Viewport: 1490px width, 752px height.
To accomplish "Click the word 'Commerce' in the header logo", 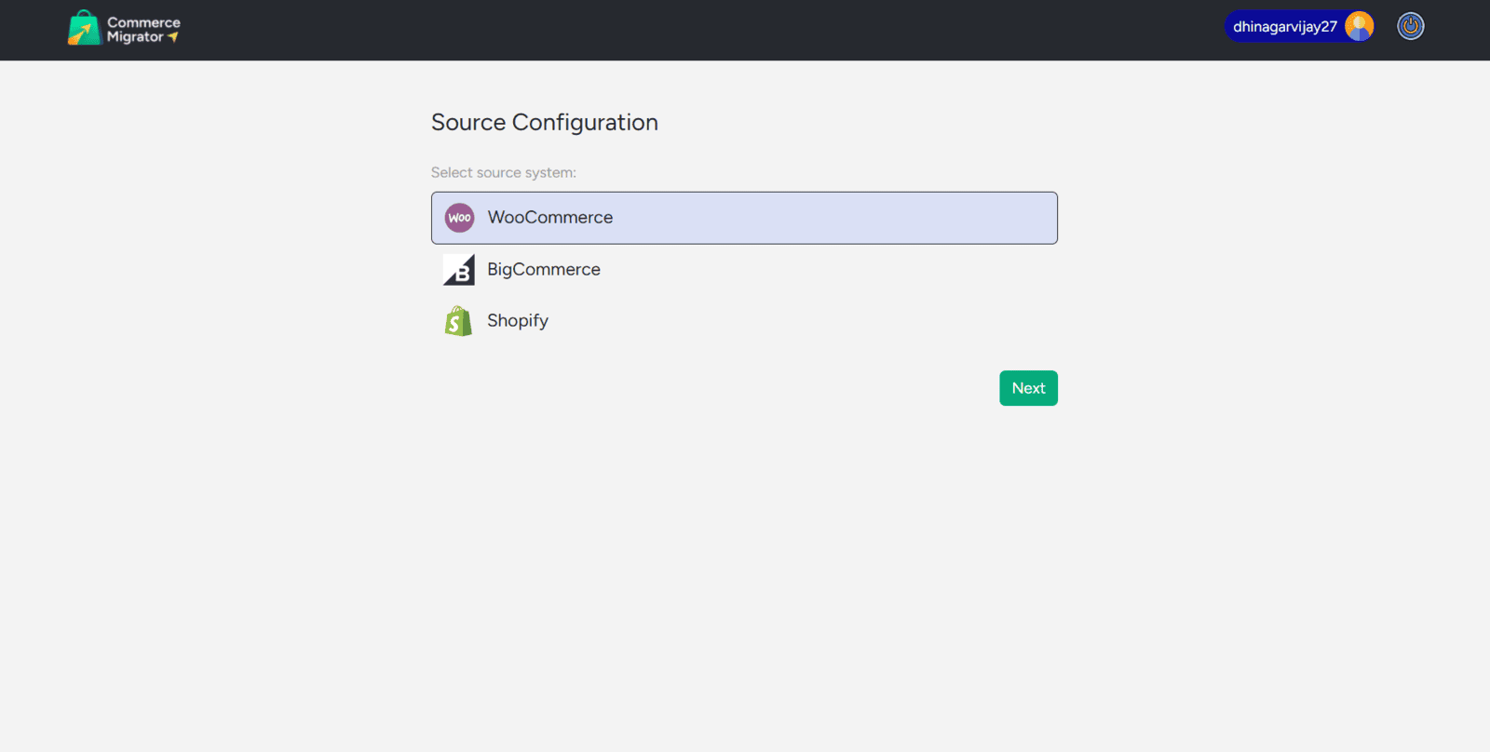I will [x=143, y=22].
